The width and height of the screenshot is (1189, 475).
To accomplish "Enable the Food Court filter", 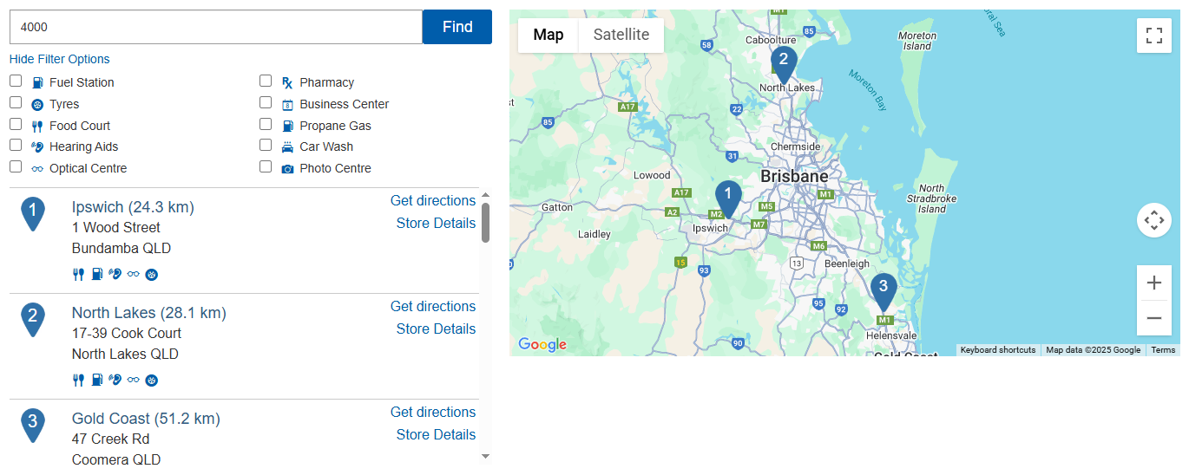I will pos(16,124).
